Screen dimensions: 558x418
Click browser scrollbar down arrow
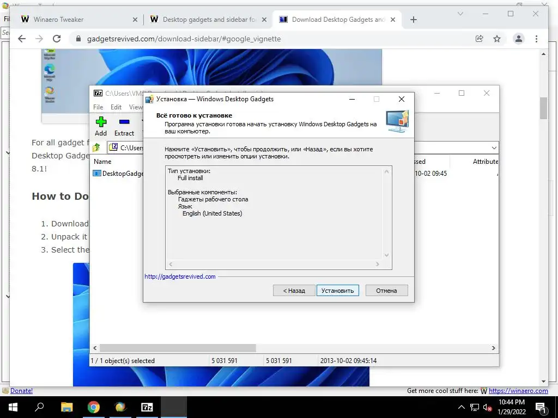click(543, 381)
